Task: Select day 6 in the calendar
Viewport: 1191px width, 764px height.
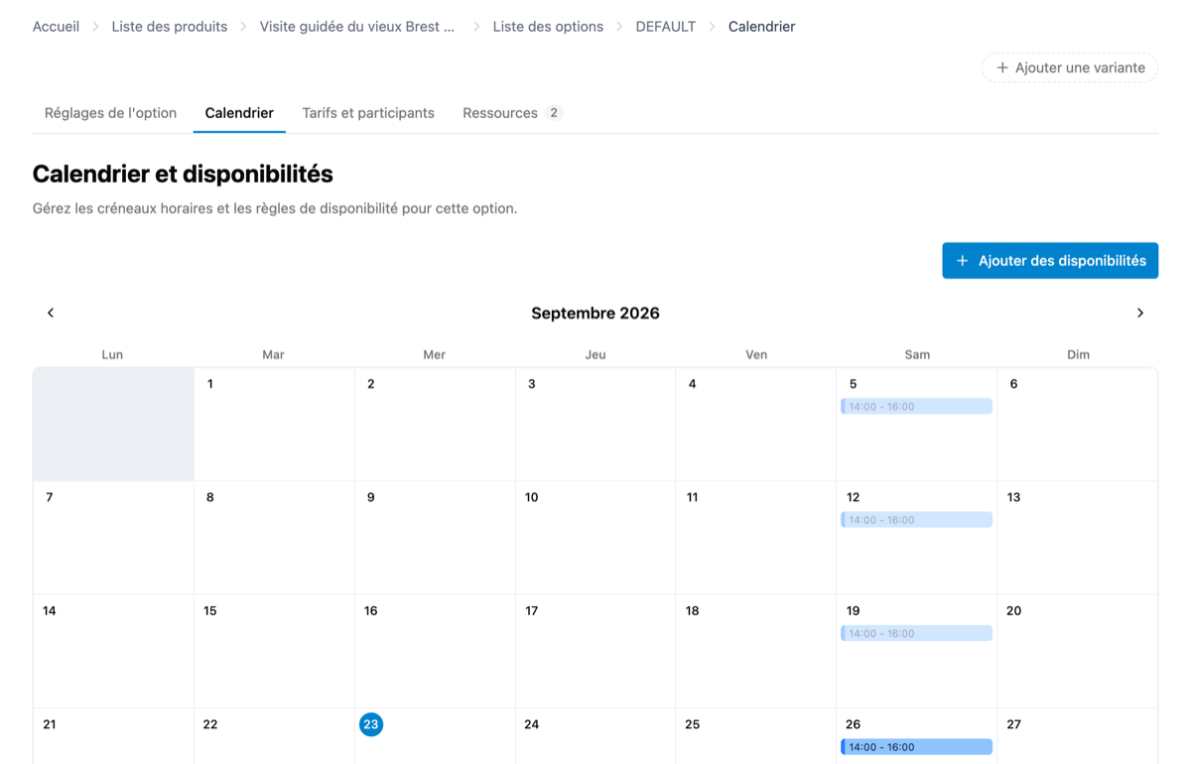Action: [x=1013, y=384]
